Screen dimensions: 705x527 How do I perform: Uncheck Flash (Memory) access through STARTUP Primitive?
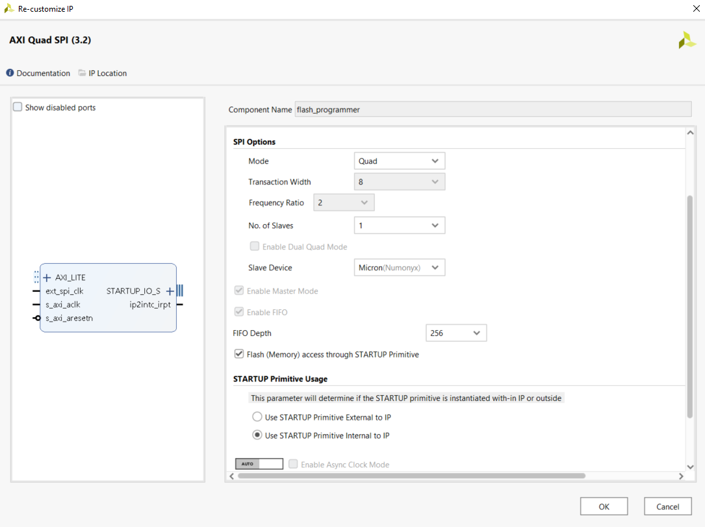[239, 354]
